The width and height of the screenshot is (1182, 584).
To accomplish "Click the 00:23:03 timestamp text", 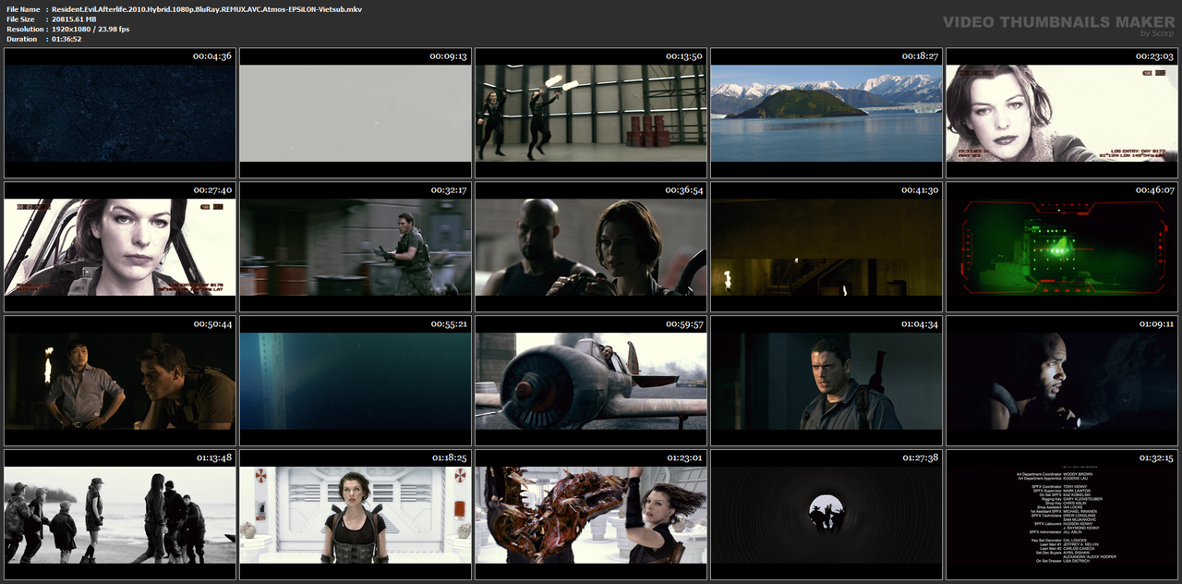I will (1155, 56).
